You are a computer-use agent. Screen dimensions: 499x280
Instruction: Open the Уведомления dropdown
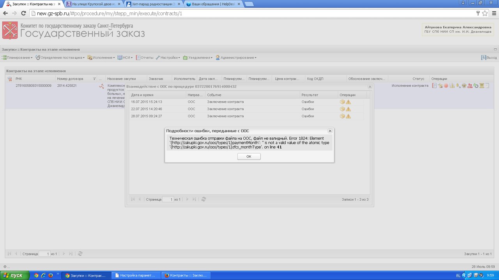click(x=198, y=58)
